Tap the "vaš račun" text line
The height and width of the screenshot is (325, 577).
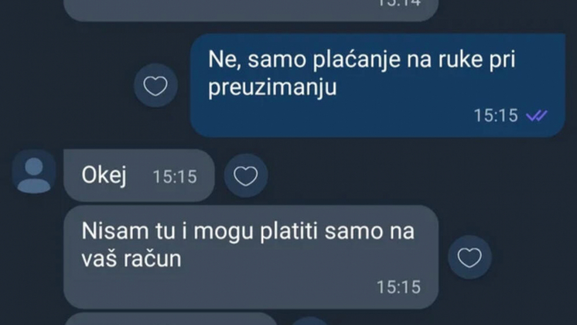point(132,259)
